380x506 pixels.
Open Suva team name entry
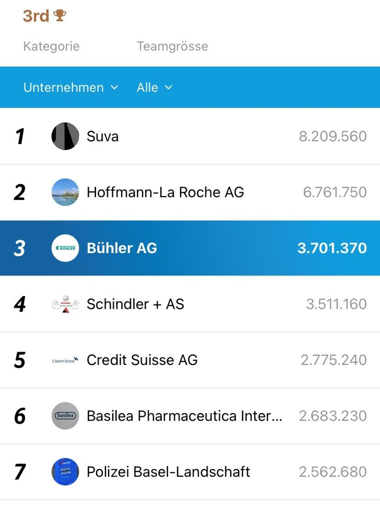(103, 136)
